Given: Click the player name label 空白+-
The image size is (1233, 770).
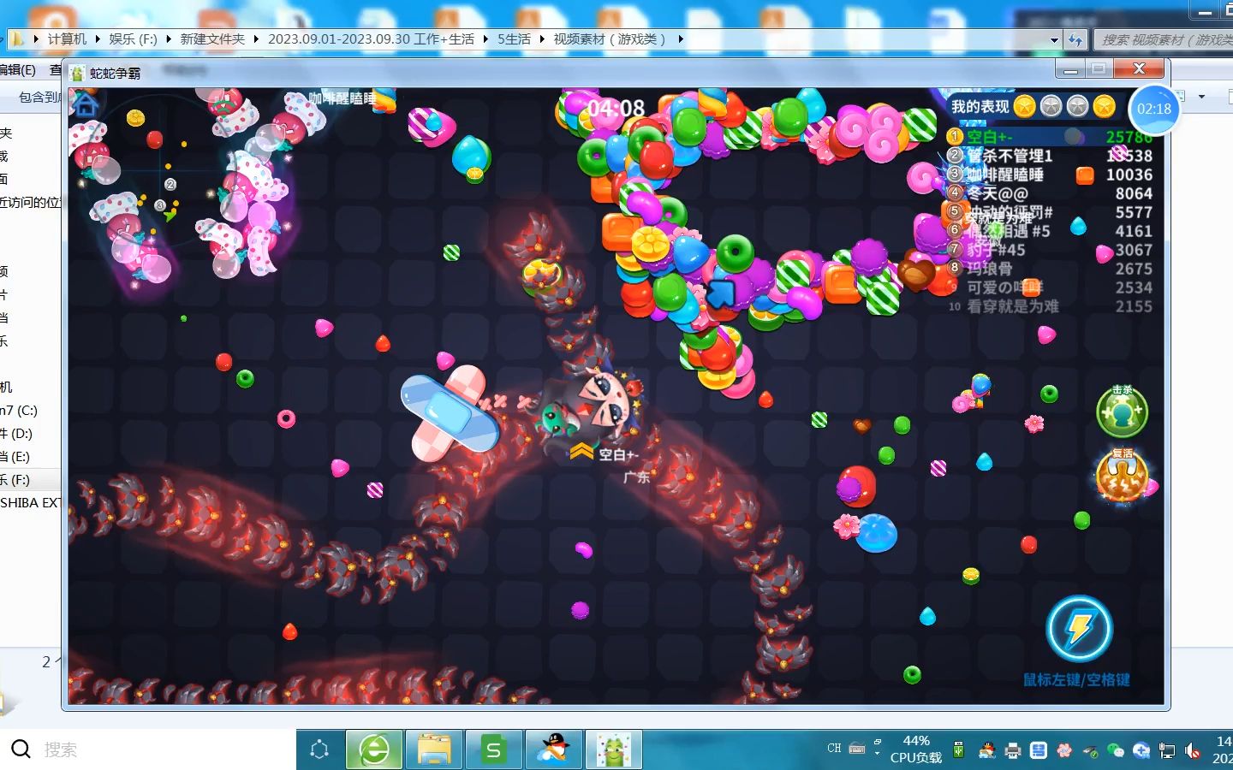Looking at the screenshot, I should [616, 455].
